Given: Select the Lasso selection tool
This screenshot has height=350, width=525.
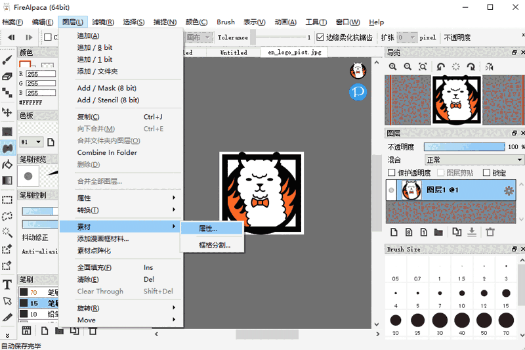Looking at the screenshot, I should pos(7,216).
